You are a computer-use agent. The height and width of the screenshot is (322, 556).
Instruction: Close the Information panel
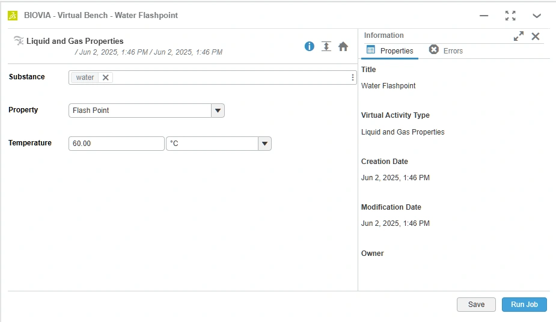tap(536, 36)
